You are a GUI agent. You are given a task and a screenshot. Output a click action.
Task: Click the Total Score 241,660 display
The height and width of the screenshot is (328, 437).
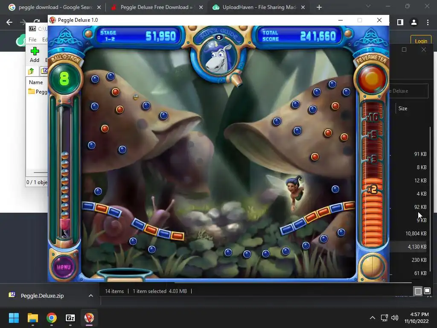(298, 36)
